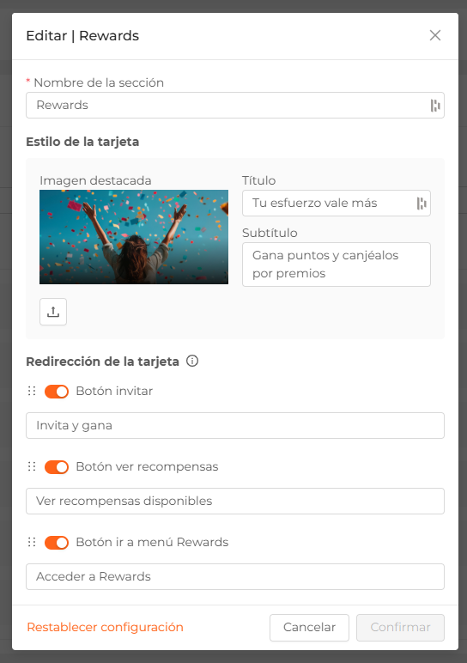Click drag handle beside Botón ver recompensas

coord(32,467)
